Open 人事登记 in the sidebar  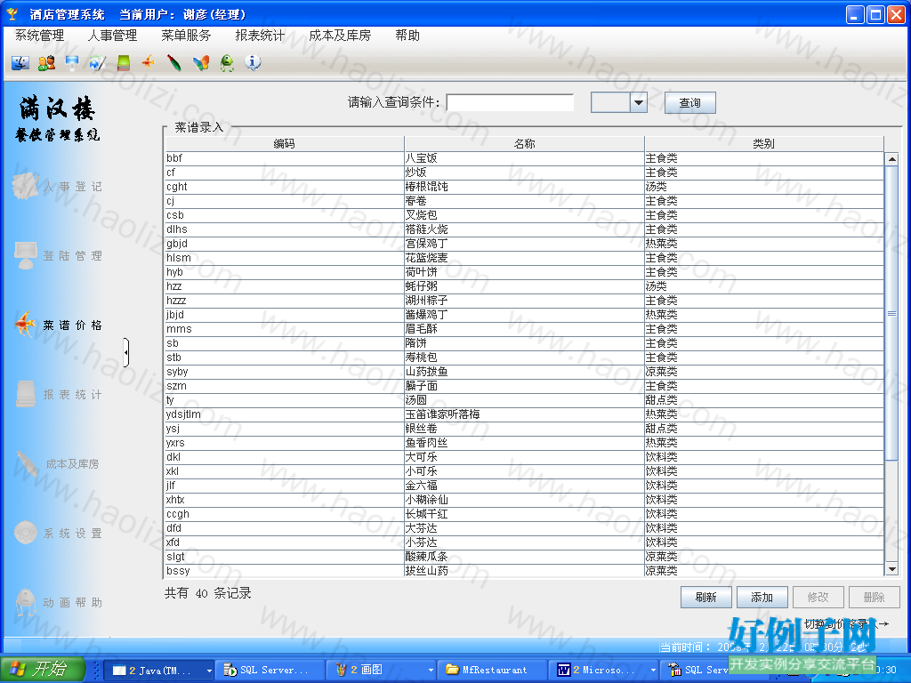tap(58, 187)
